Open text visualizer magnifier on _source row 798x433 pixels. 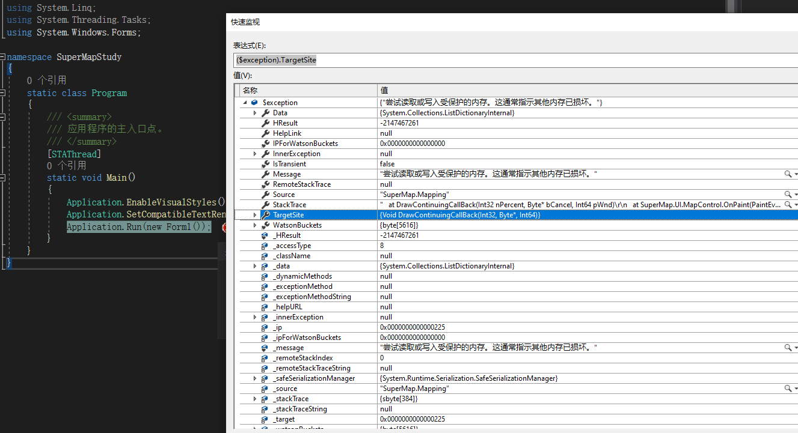tap(788, 389)
